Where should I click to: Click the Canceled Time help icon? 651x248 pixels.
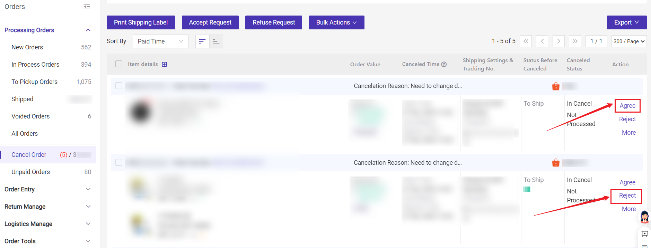pos(444,64)
